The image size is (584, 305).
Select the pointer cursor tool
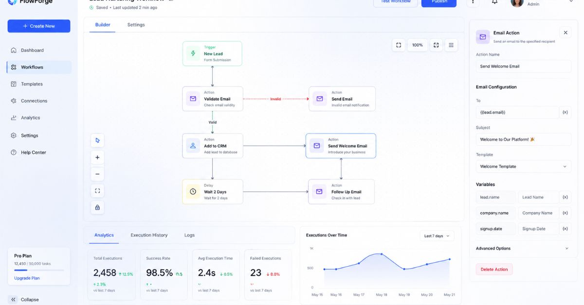click(x=97, y=140)
